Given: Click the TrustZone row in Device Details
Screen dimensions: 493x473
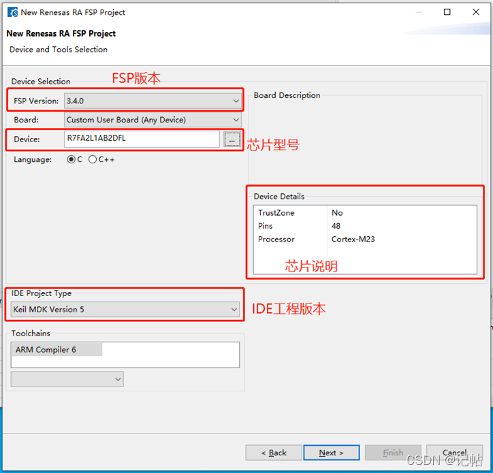Looking at the screenshot, I should tap(365, 213).
